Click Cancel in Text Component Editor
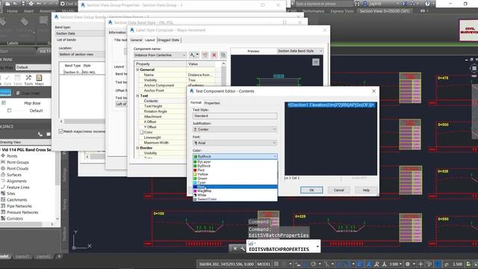Viewport: 478px width, 269px height. (x=338, y=190)
